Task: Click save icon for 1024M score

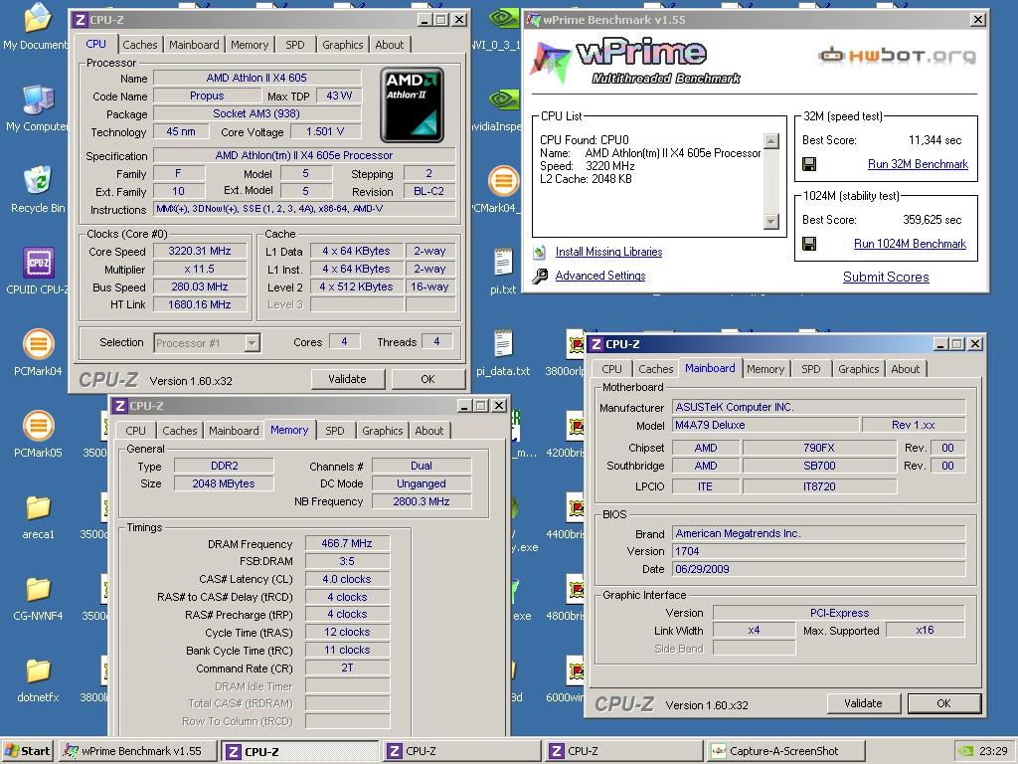Action: pos(809,245)
